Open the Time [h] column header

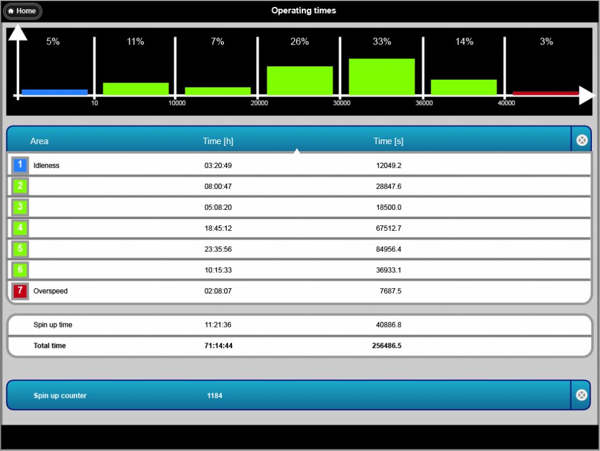coord(218,141)
